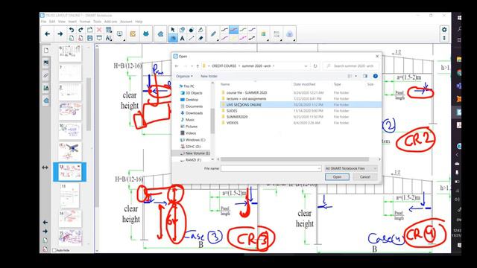Viewport: 477px width, 268px height.
Task: Open the view options dropdown arrow in dialog
Action: pyautogui.click(x=356, y=76)
